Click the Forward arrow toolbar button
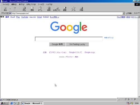This screenshot has height=105, width=140. (15, 9)
